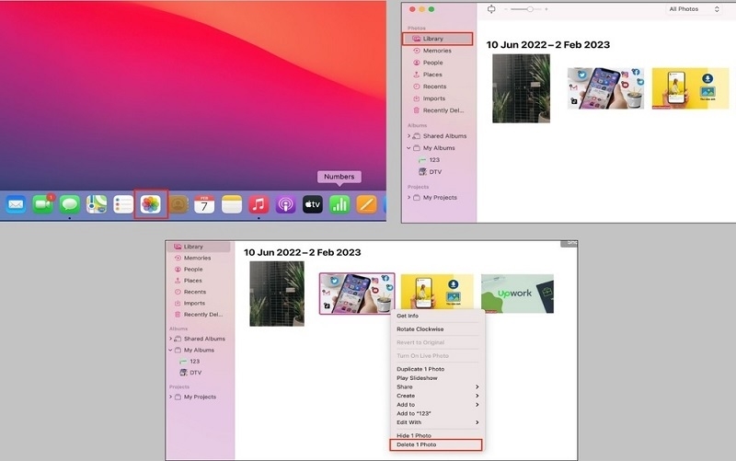This screenshot has height=461, width=736.
Task: Select yellow phone thumbnail in top Photos window
Action: coord(691,88)
